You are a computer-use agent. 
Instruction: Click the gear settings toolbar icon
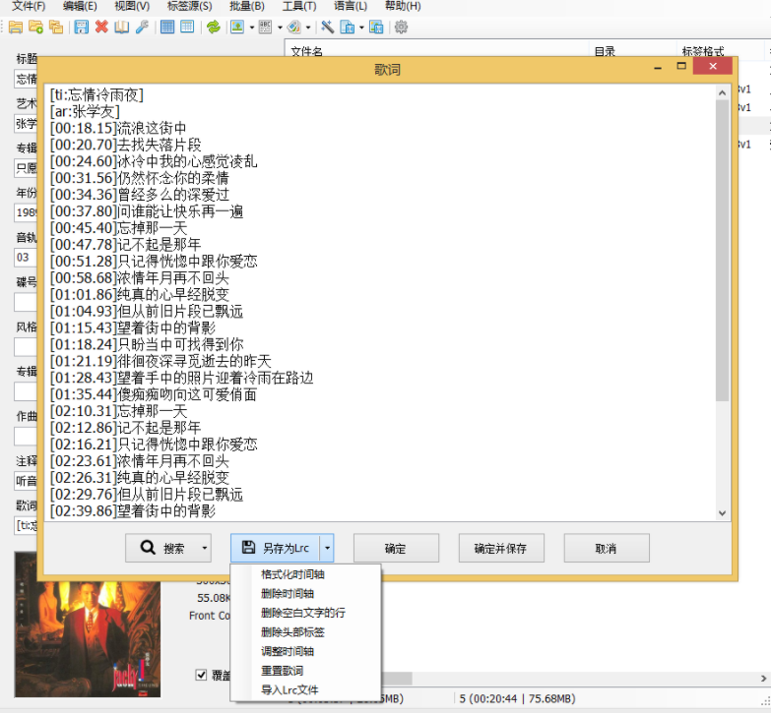pyautogui.click(x=401, y=27)
